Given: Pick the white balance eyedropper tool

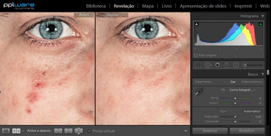Looking at the screenshot, I should coord(199,91).
